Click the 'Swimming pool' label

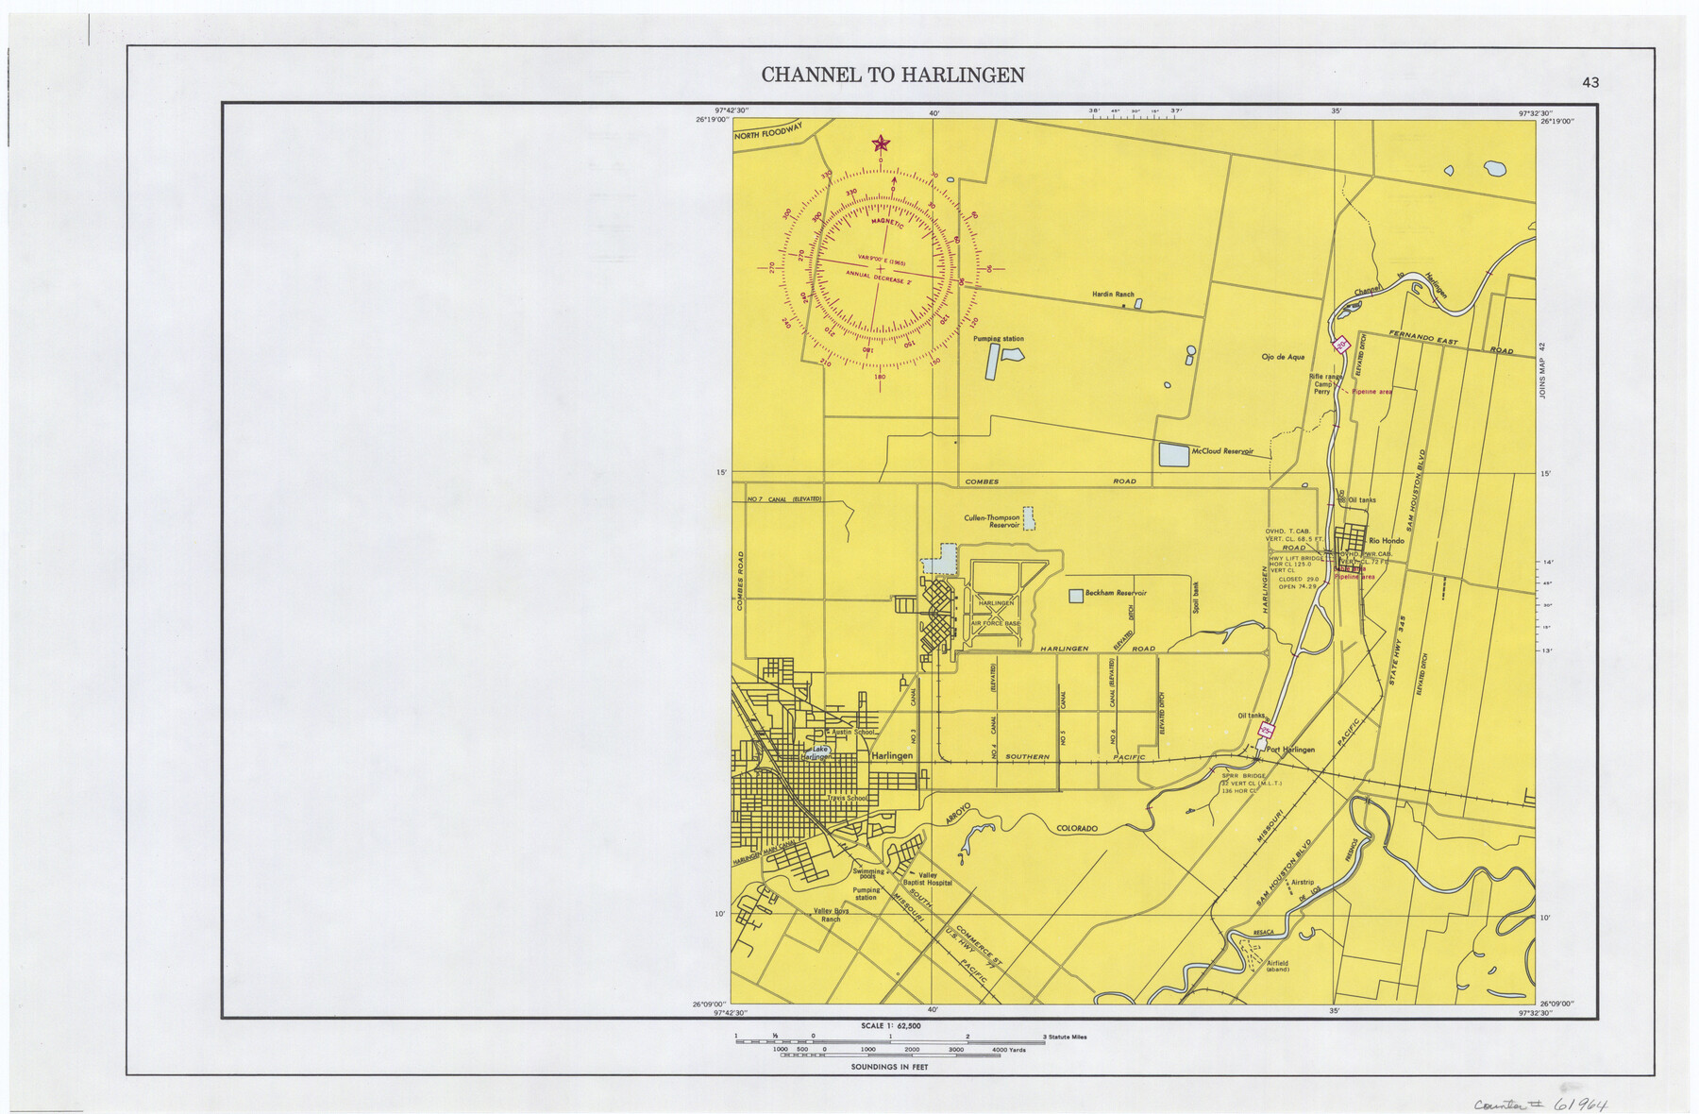tap(868, 874)
